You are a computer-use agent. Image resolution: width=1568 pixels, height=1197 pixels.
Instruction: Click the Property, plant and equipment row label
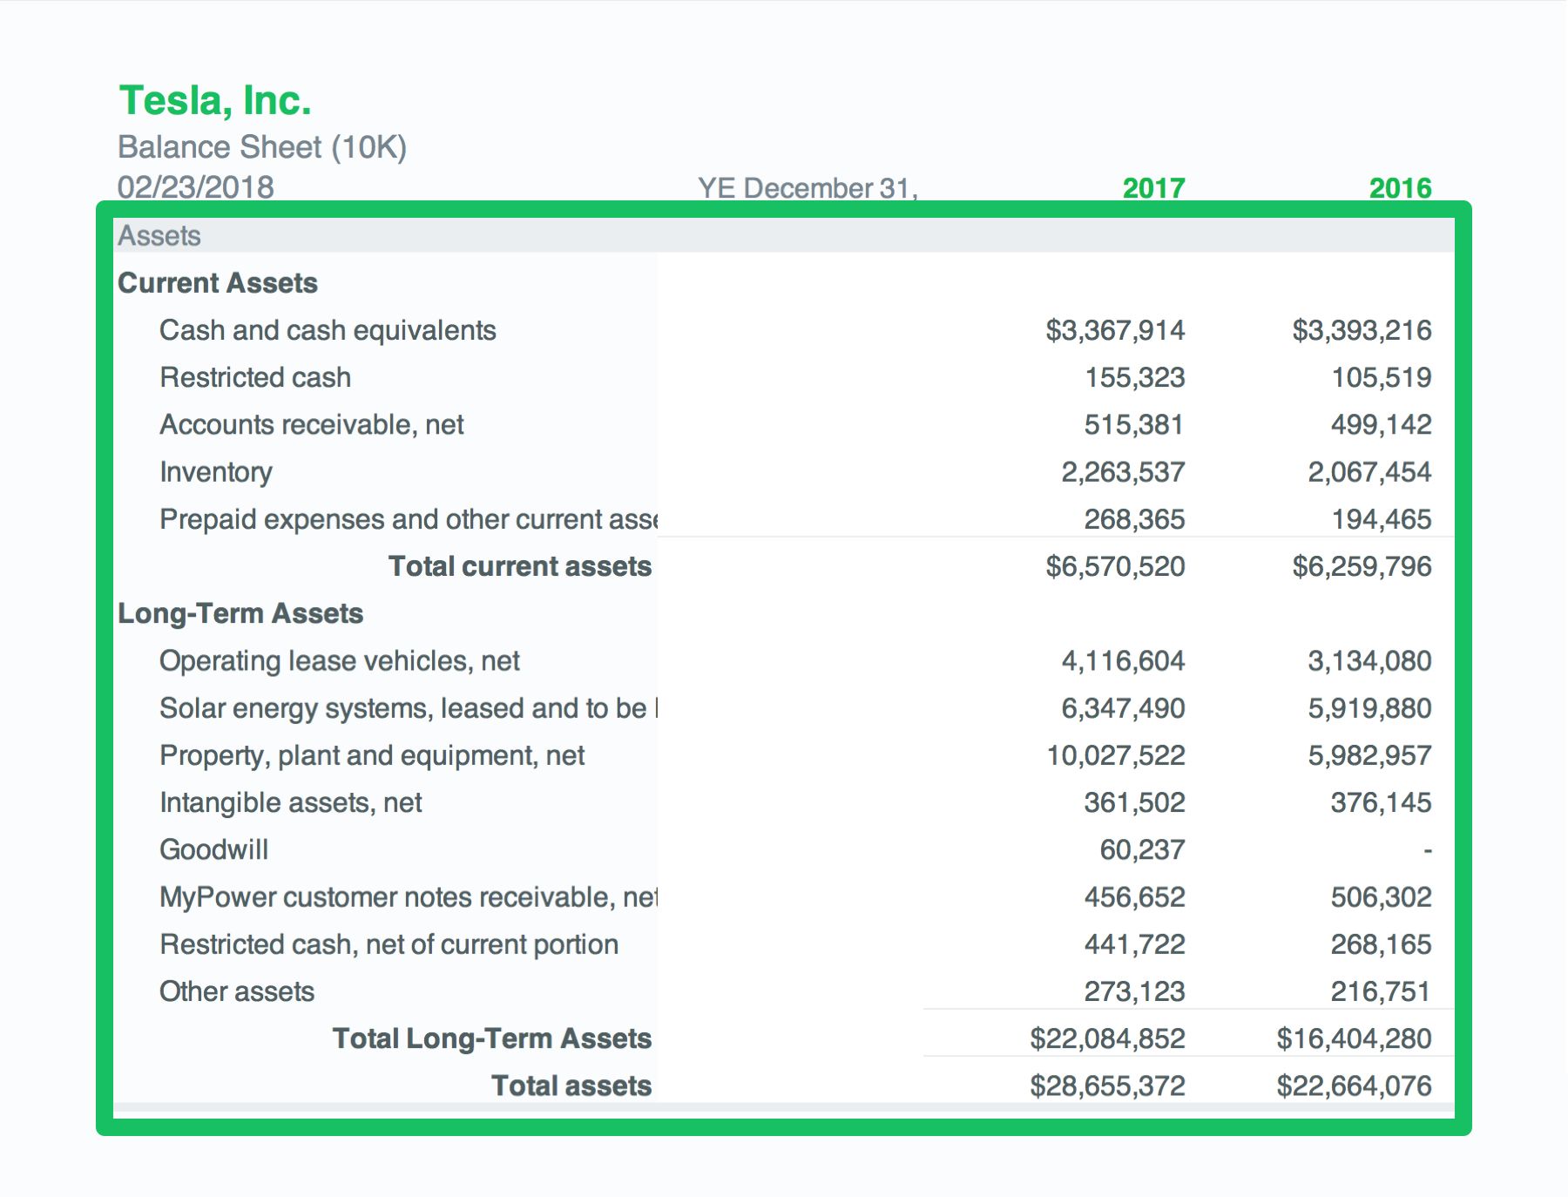(372, 755)
